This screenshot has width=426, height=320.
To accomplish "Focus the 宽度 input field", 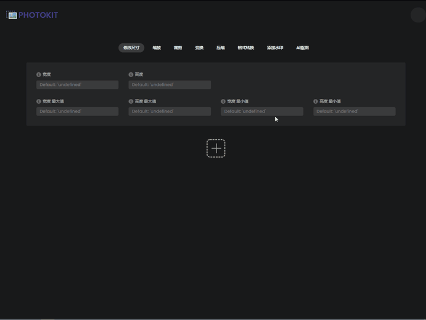I will [78, 85].
